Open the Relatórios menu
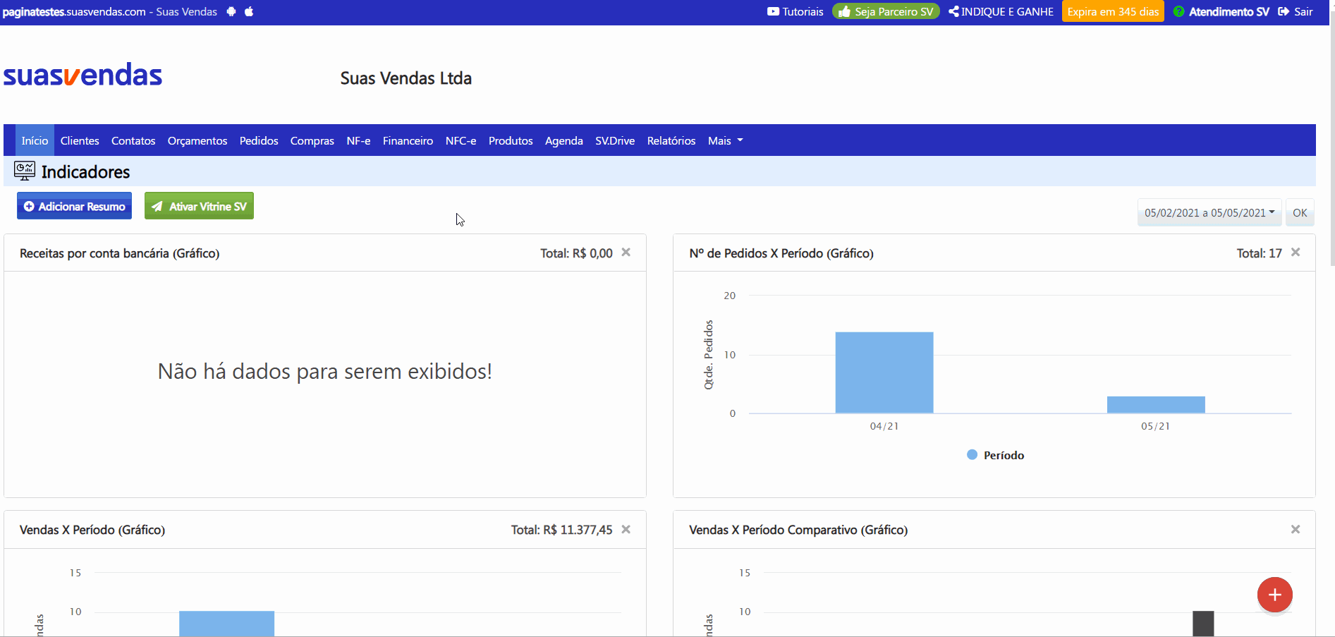Screen dimensions: 1335x637 coord(671,140)
